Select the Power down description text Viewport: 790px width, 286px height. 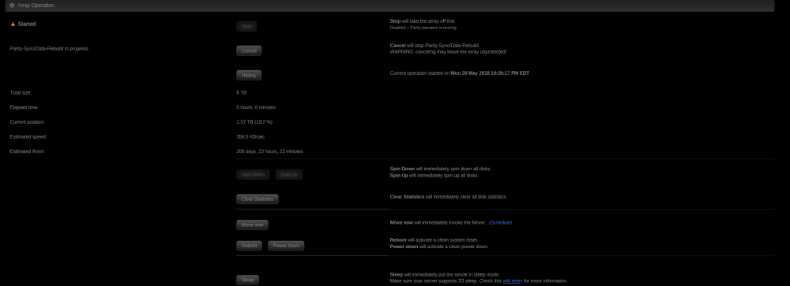tap(438, 247)
